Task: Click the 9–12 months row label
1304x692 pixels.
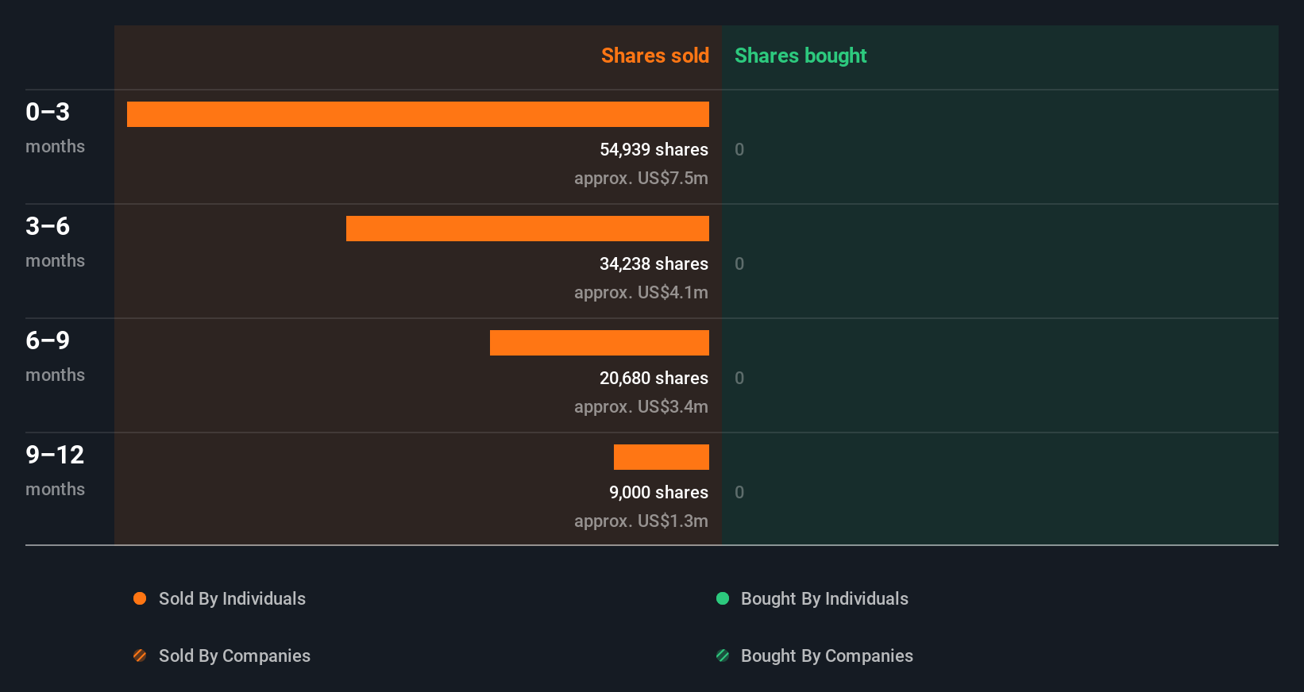Action: 55,471
